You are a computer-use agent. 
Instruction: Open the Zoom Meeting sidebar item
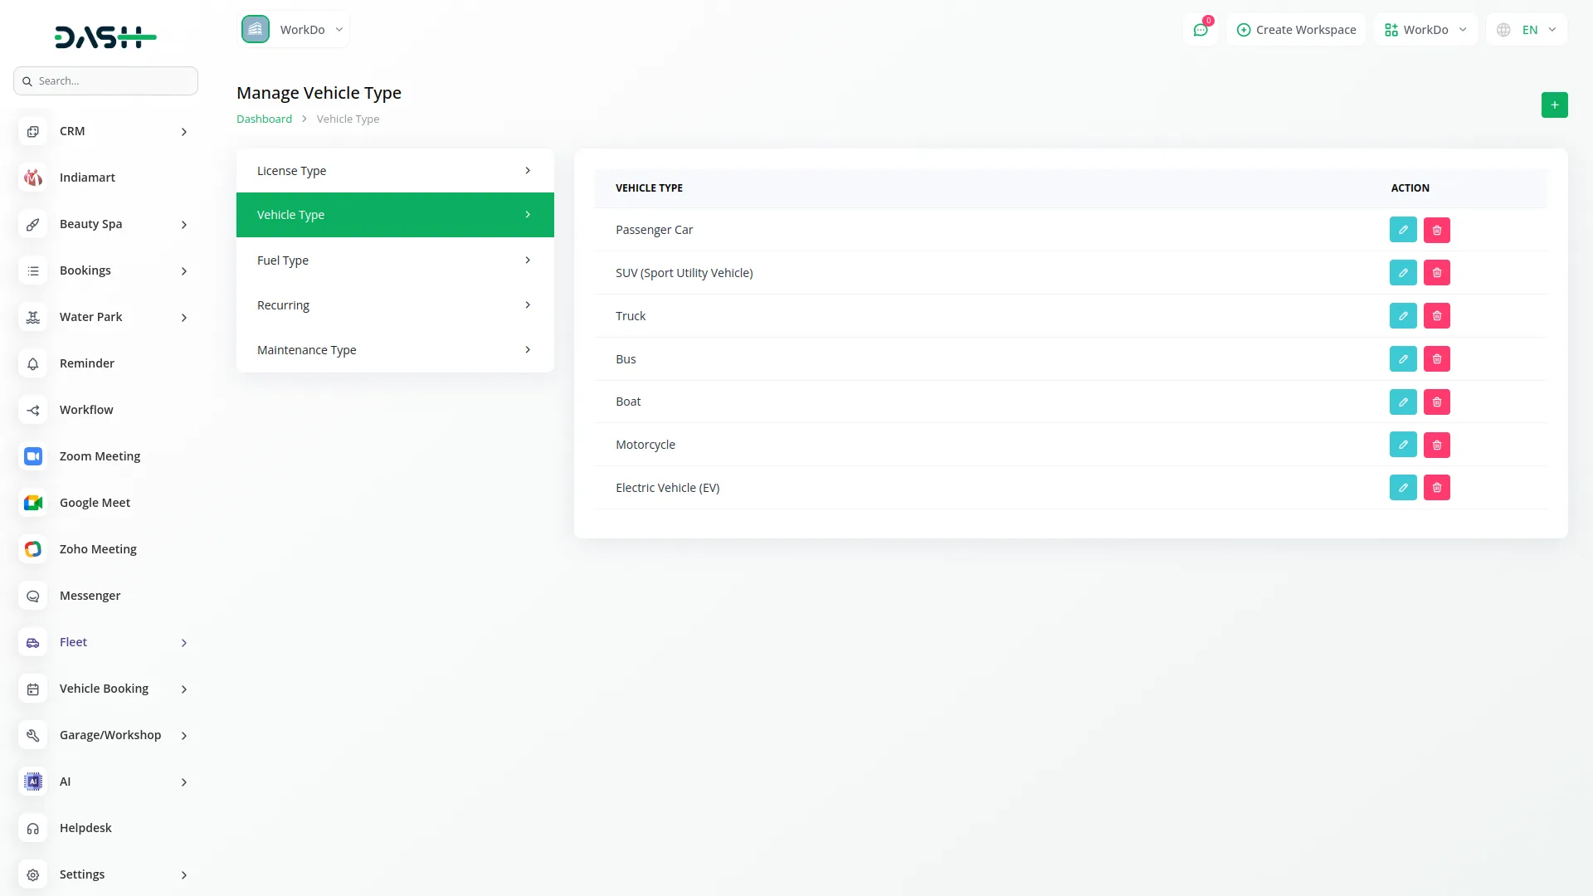100,456
